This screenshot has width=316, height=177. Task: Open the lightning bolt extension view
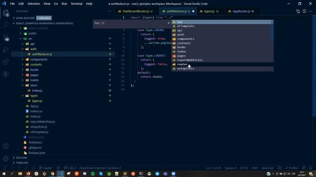click(x=6, y=74)
